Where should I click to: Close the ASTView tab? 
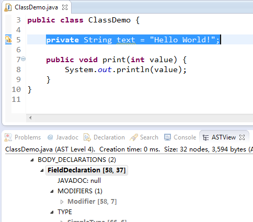(242, 137)
